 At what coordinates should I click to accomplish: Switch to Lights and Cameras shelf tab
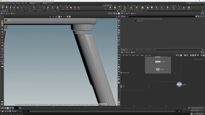point(108,5)
